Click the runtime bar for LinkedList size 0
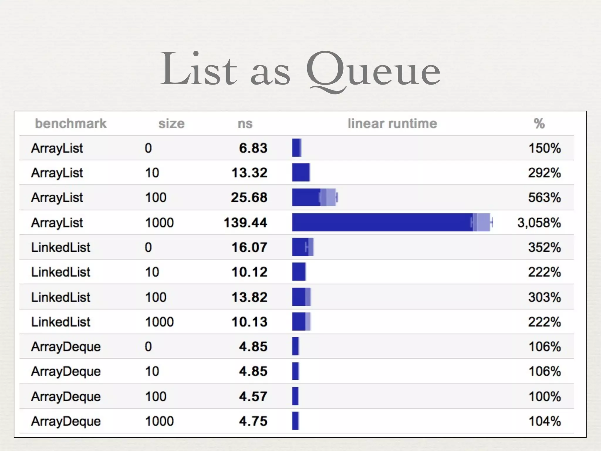This screenshot has width=601, height=451. coord(303,247)
